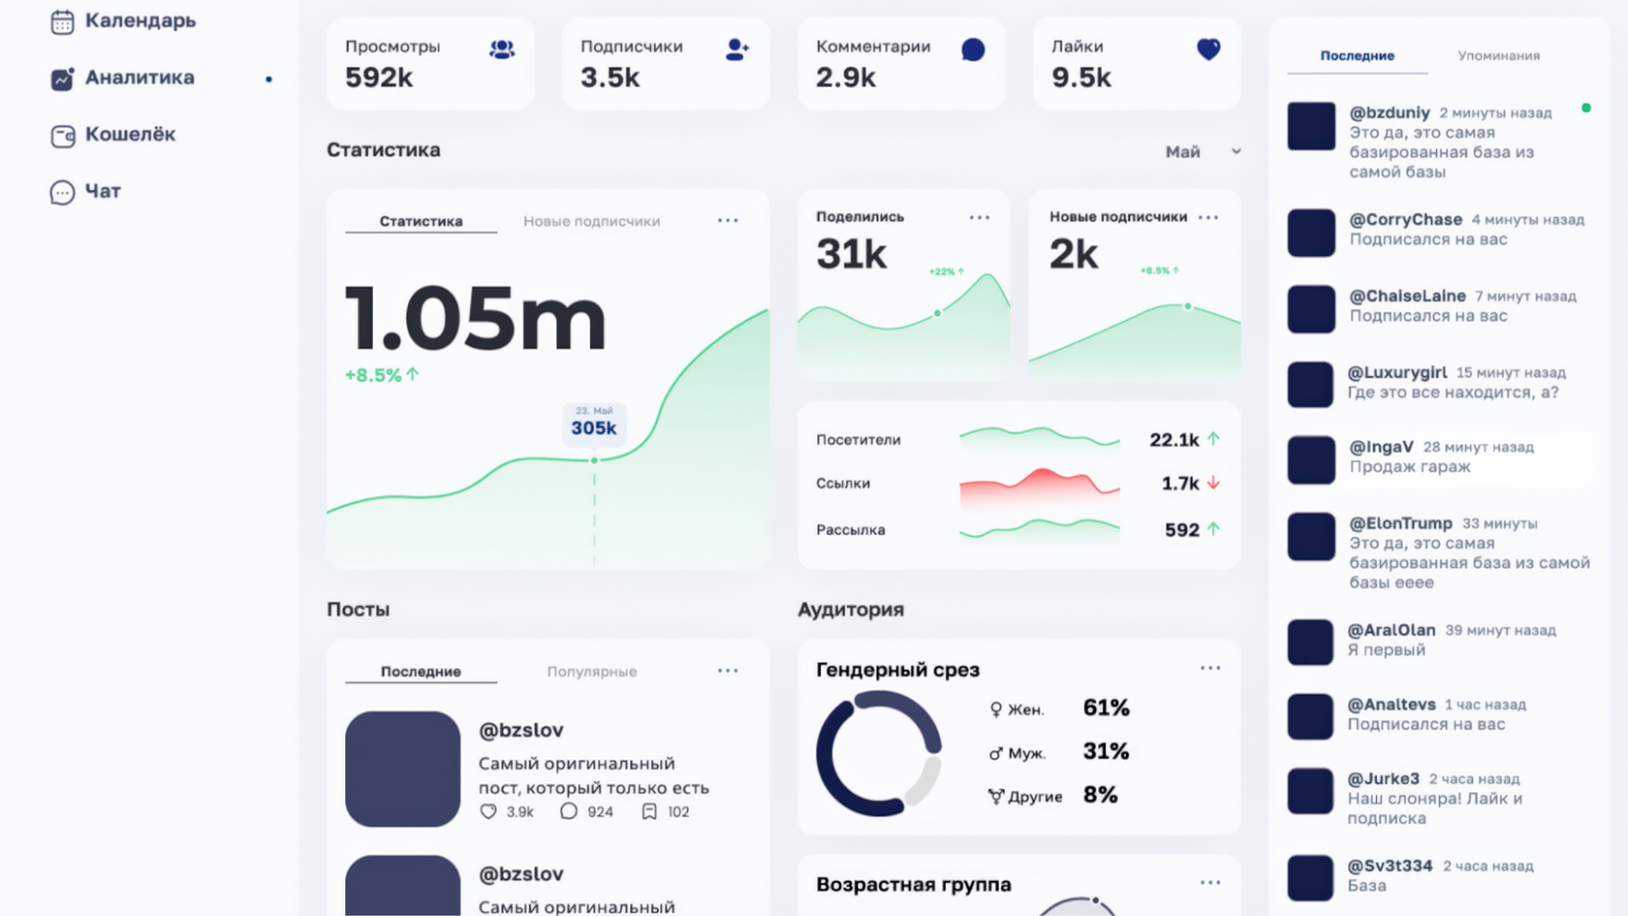
Task: Click the 61% value for Жен.
Action: pos(1106,708)
